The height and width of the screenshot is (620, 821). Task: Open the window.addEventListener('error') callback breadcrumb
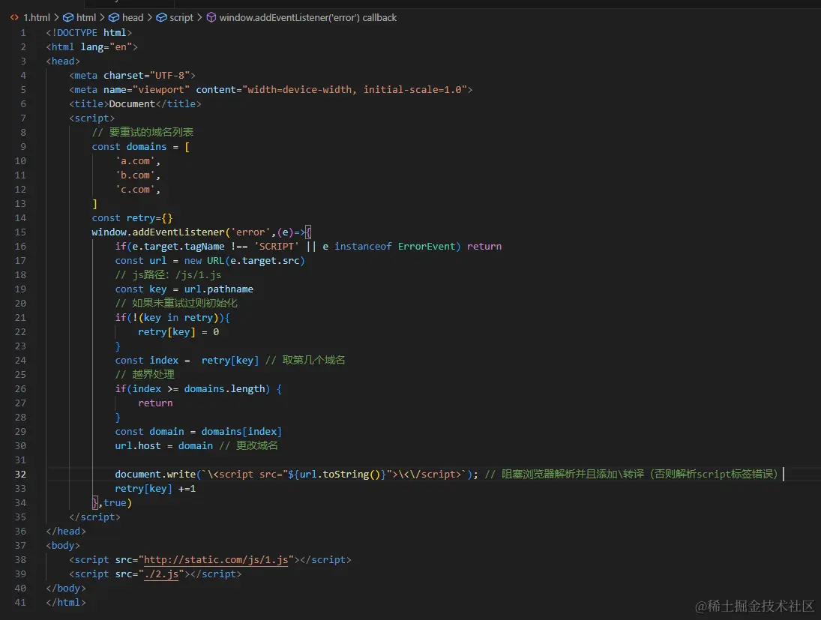tap(308, 18)
